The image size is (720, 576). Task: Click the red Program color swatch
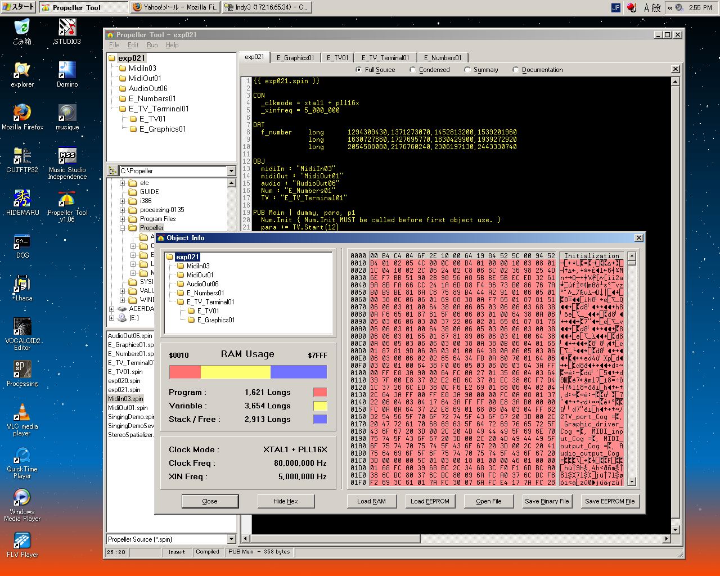tap(319, 392)
